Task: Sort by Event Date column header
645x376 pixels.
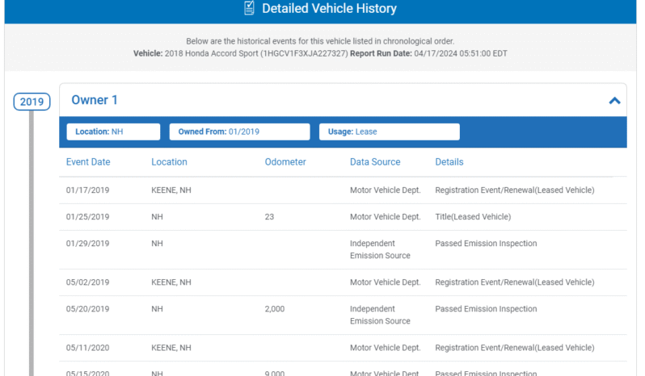Action: pyautogui.click(x=88, y=162)
